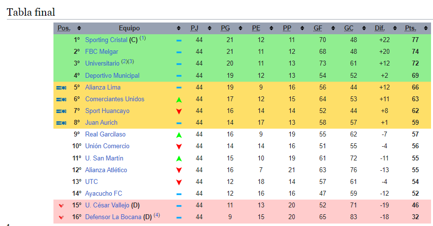Click the relegation icon beside U. César Vallejo
Image resolution: width=433 pixels, height=226 pixels.
pos(61,205)
